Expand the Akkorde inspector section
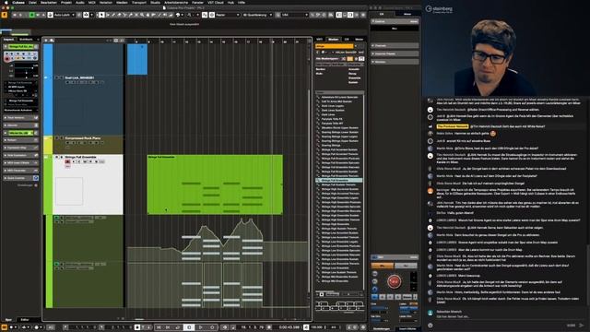The image size is (590, 332). [21, 125]
